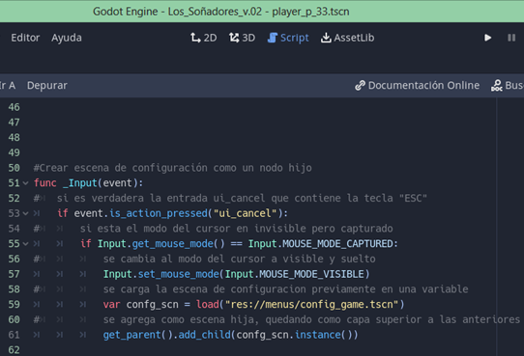Switch to the 3D workspace
This screenshot has height=356, width=524.
tap(242, 38)
